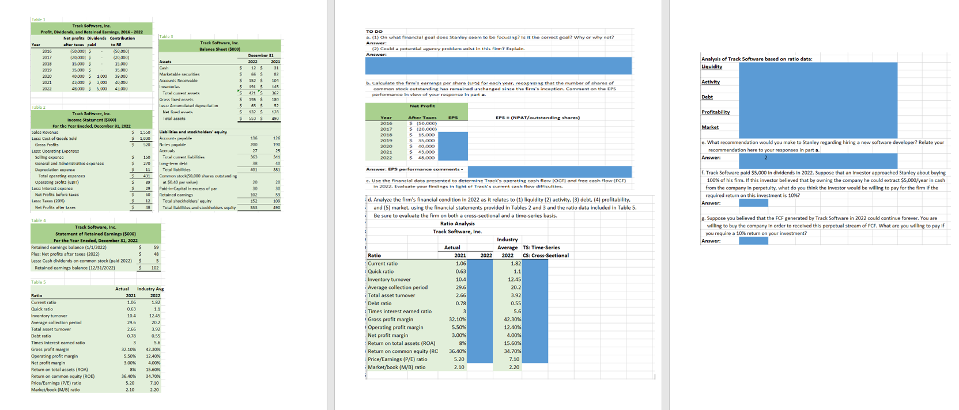Select the 'Table 5' label cell
The image size is (959, 410).
pos(38,282)
